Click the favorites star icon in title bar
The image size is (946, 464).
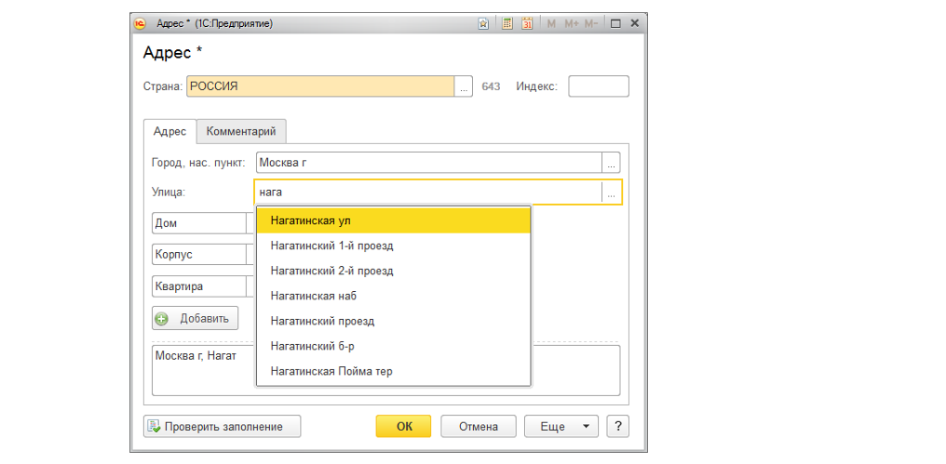coord(483,24)
